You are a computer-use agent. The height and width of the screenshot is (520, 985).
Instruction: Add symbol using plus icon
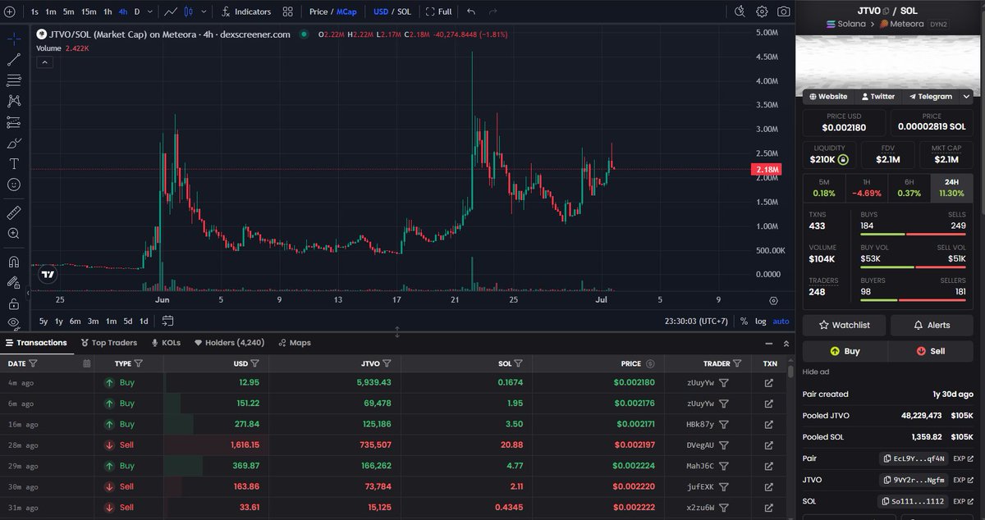click(9, 11)
